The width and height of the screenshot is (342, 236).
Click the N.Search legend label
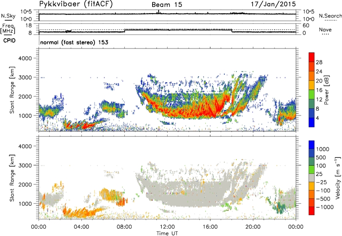click(330, 16)
